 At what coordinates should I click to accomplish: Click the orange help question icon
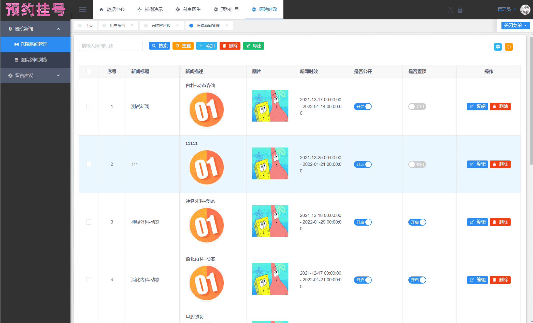point(509,47)
